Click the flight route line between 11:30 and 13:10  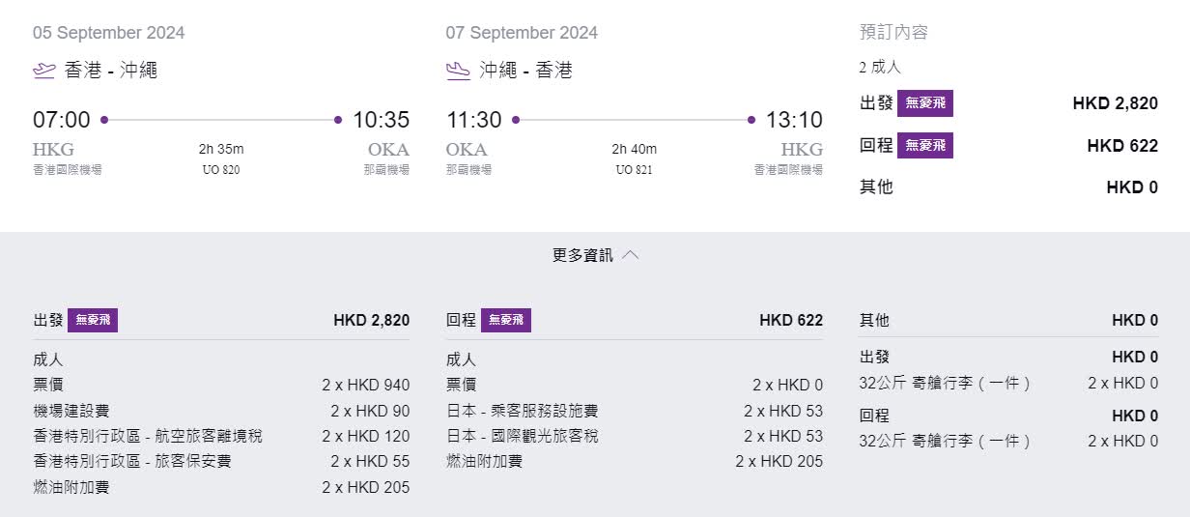click(634, 120)
